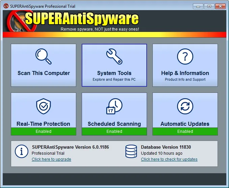This screenshot has width=229, height=188.
Task: Click the shield Real-Time Protection icon
Action: click(x=44, y=106)
